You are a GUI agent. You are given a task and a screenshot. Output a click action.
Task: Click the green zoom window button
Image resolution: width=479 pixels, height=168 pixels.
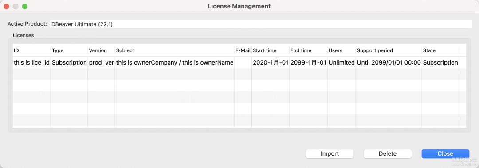point(25,6)
